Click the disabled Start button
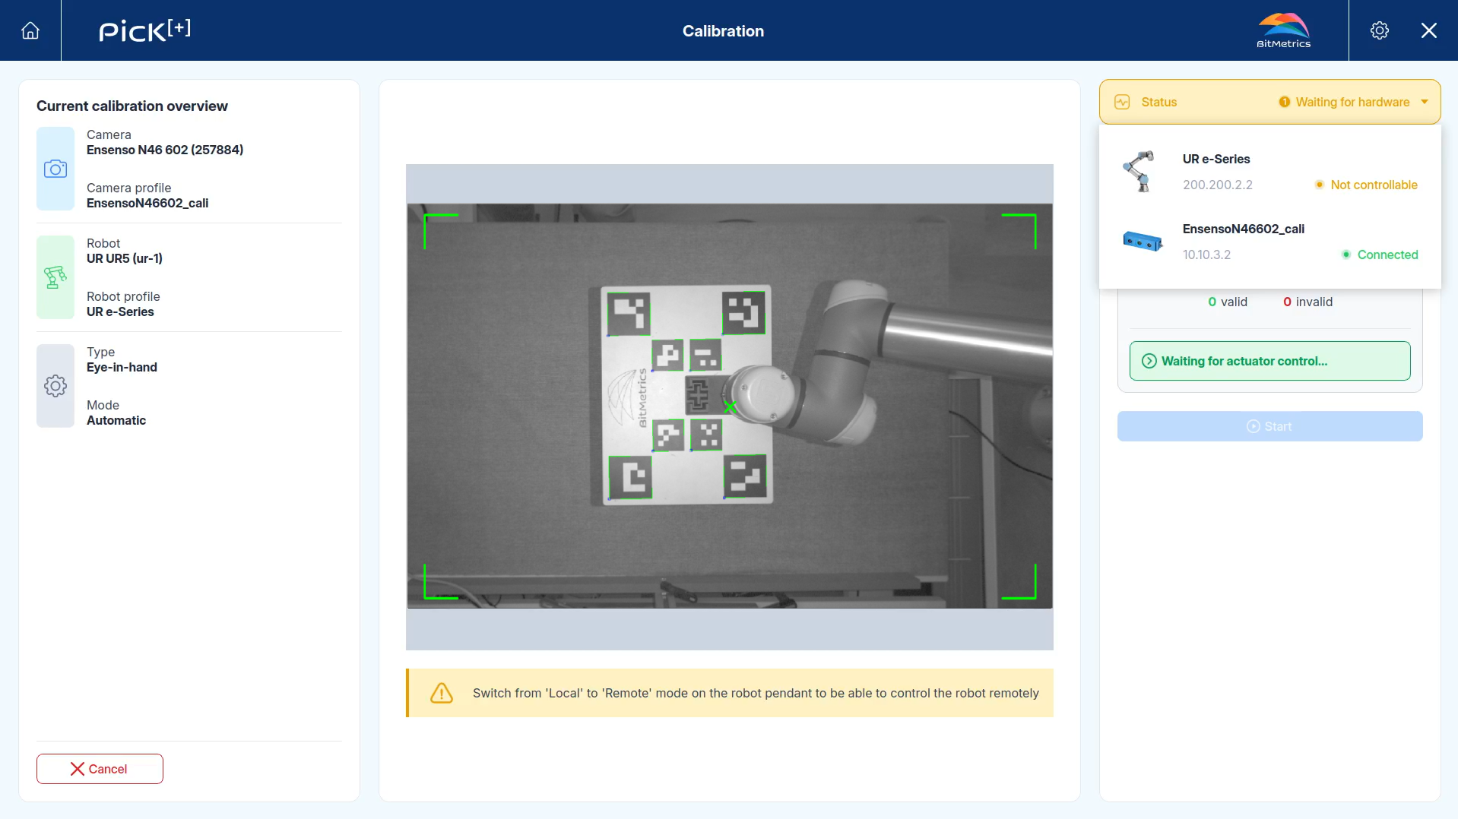This screenshot has height=819, width=1458. point(1269,426)
